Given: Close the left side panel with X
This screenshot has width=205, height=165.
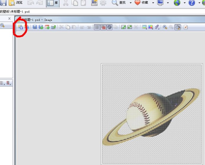Looking at the screenshot, I should tap(10, 18).
